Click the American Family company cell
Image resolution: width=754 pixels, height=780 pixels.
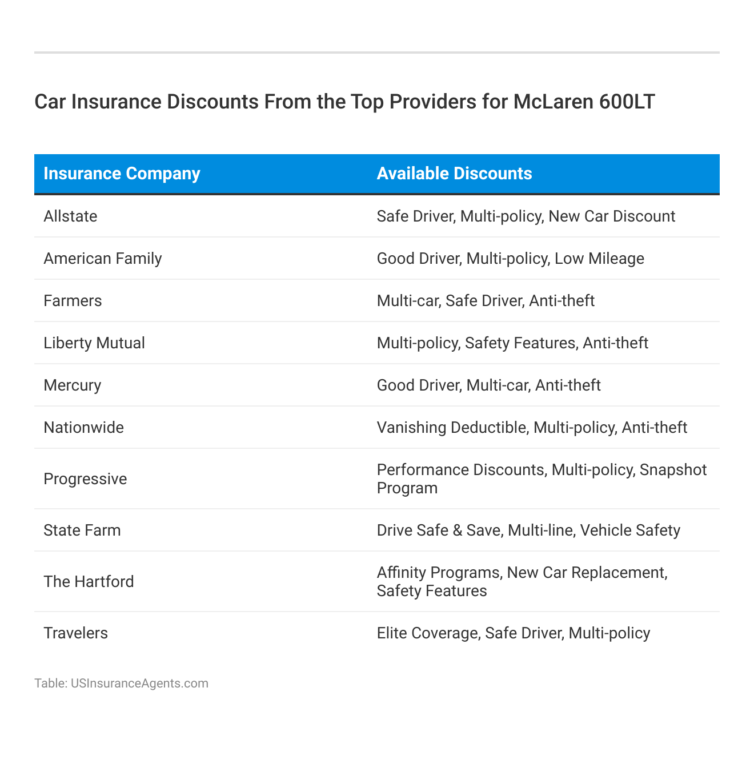coord(103,259)
